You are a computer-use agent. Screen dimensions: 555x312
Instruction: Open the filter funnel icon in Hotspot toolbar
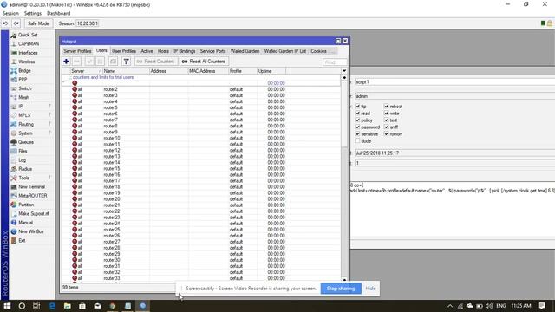126,62
